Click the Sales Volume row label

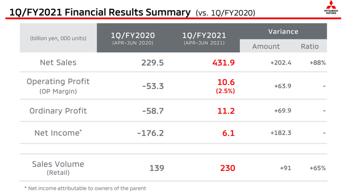click(x=58, y=164)
